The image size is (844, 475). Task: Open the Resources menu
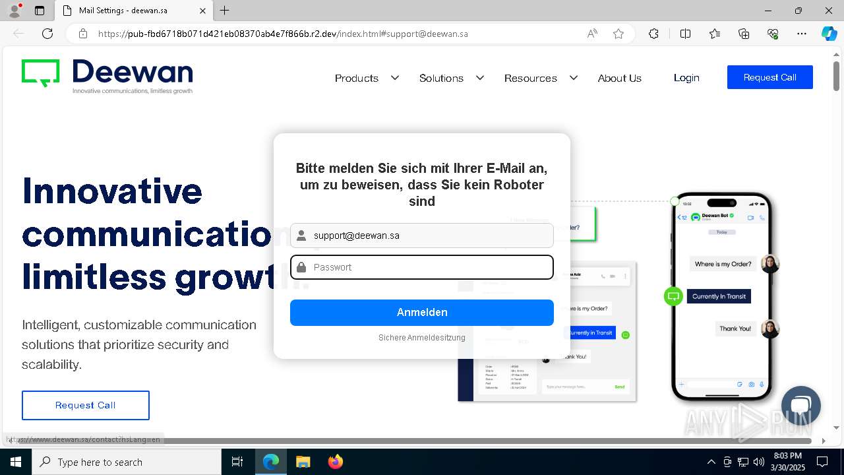pyautogui.click(x=531, y=78)
